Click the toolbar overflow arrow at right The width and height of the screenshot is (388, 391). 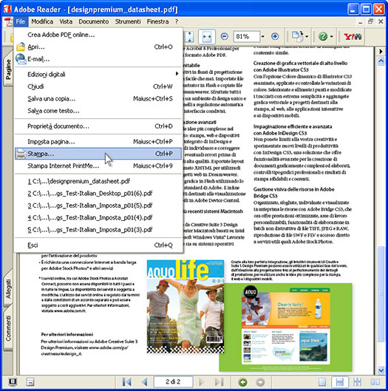[381, 51]
